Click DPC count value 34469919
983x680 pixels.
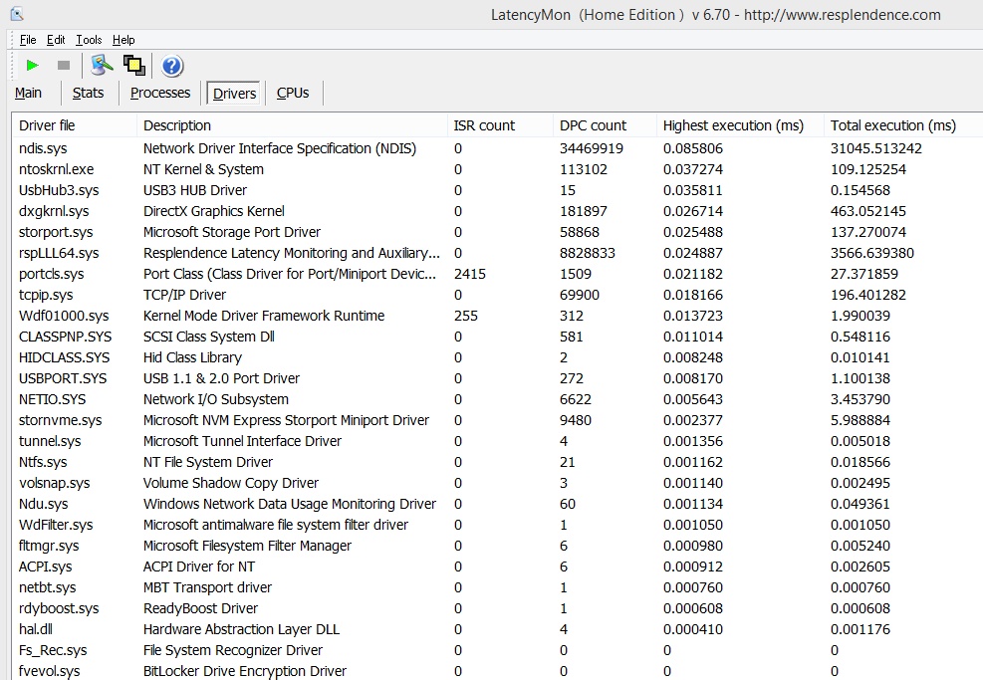pyautogui.click(x=592, y=148)
